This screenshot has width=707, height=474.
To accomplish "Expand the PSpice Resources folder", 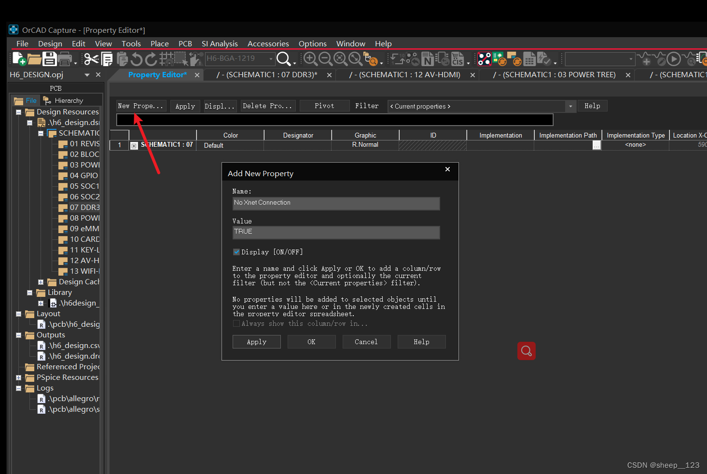I will 18,377.
